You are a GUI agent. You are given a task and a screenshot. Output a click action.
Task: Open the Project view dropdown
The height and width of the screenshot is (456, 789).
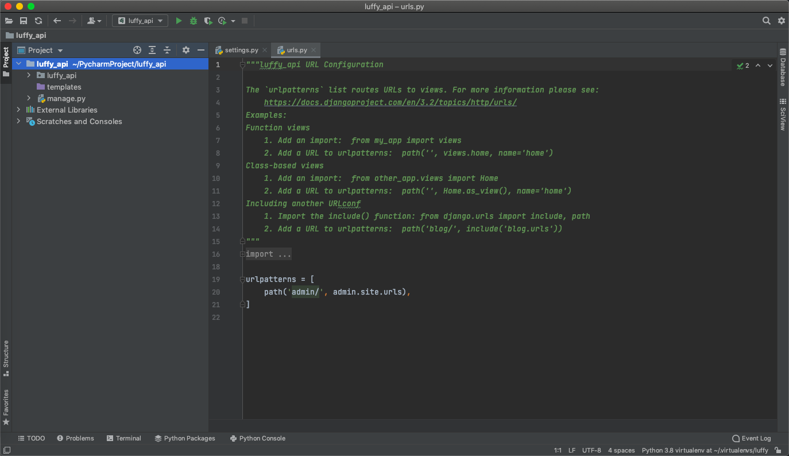click(40, 50)
